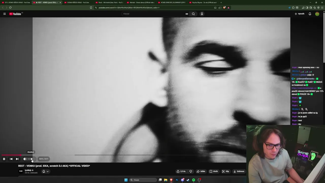
Task: Open Discord from the taskbar
Action: click(183, 180)
